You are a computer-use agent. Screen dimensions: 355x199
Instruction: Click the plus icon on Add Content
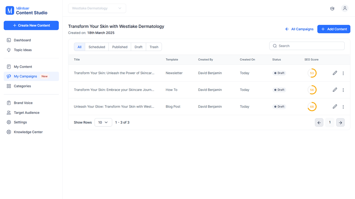tap(323, 29)
